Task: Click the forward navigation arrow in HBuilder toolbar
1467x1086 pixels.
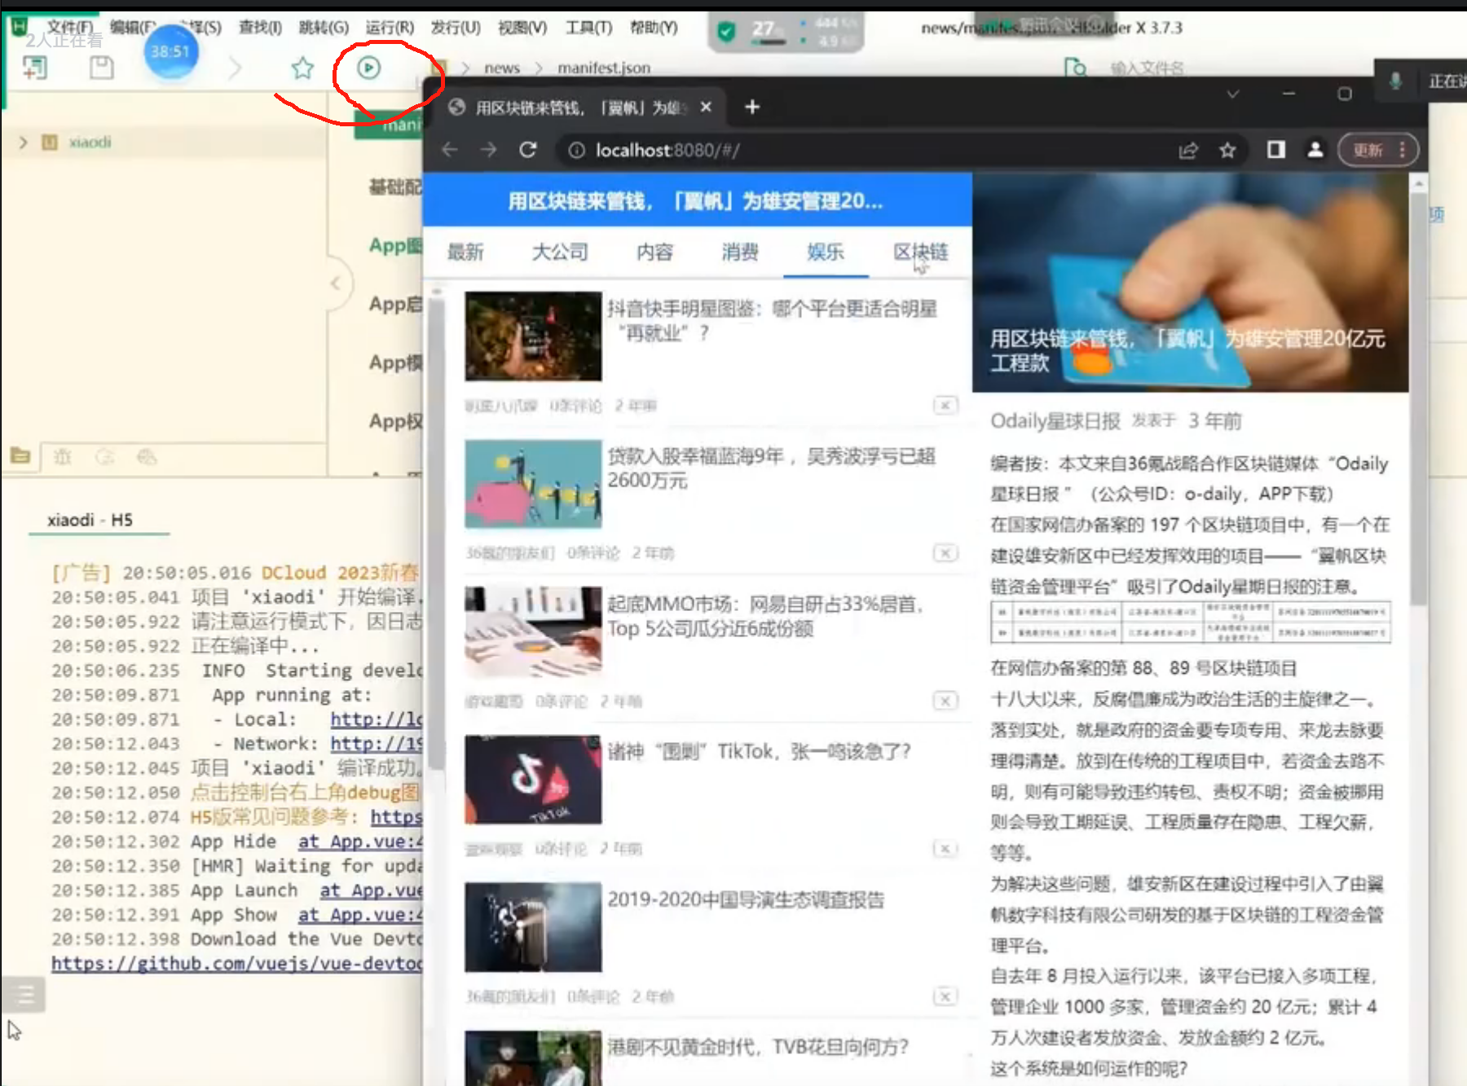Action: [236, 68]
